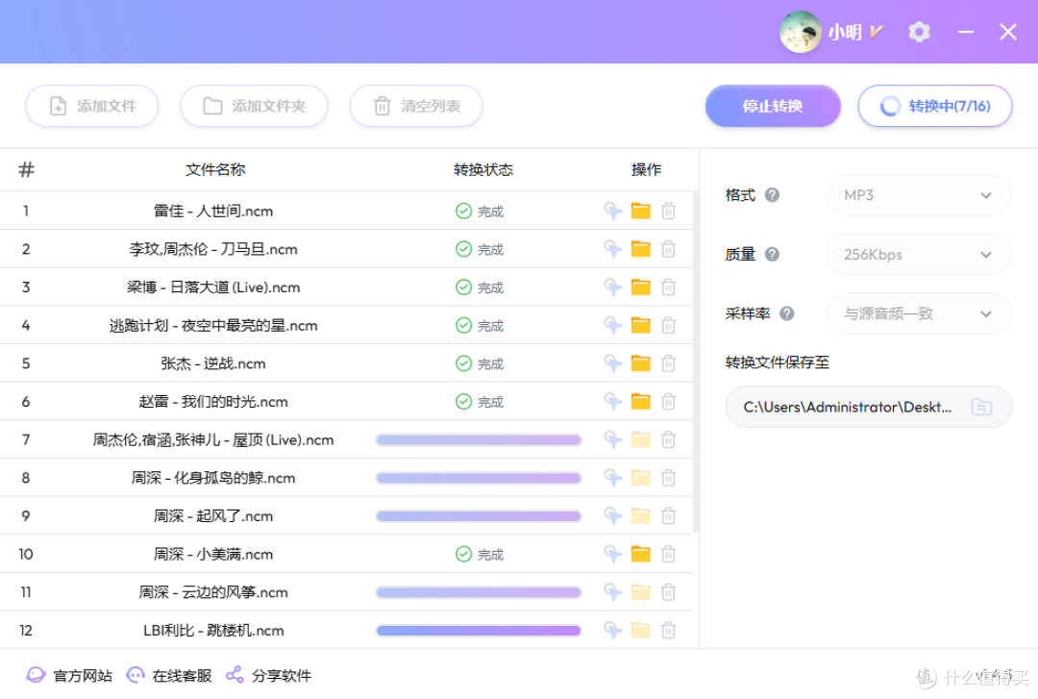Viewport: 1038px width, 699px height.
Task: Open output folder for 赵雷 - 我们的时光.ncm
Action: (x=640, y=402)
